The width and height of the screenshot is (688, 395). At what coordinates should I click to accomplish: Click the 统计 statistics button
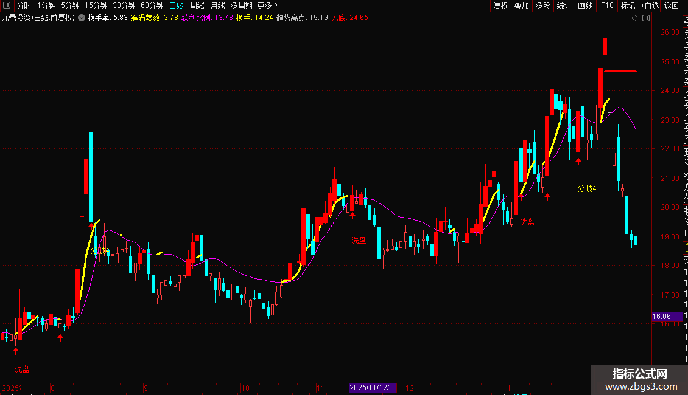564,5
